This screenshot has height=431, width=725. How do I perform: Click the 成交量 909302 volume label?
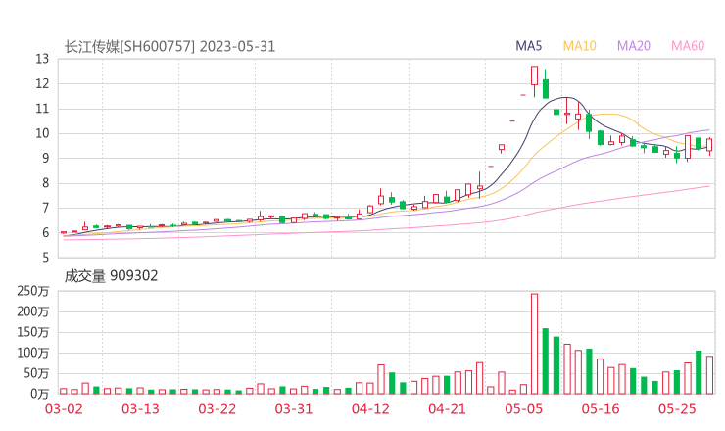tap(111, 276)
